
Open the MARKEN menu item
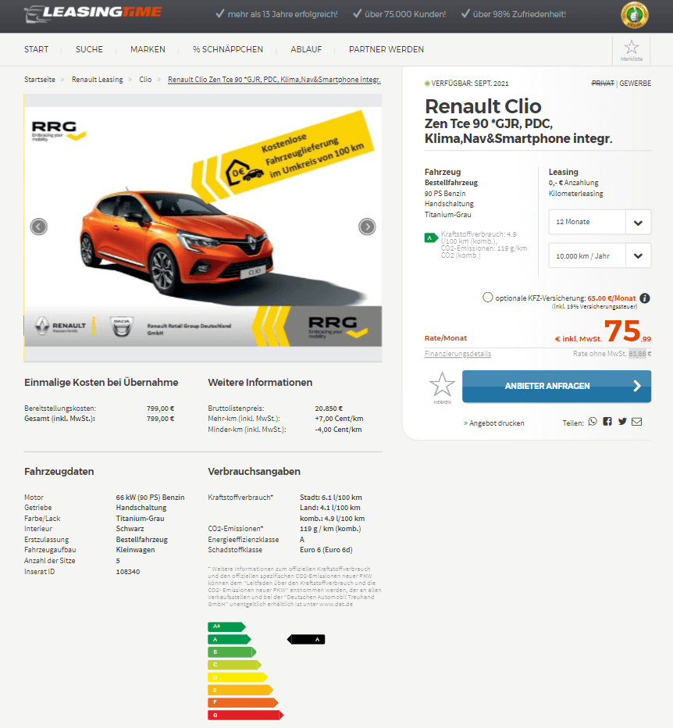pos(148,49)
